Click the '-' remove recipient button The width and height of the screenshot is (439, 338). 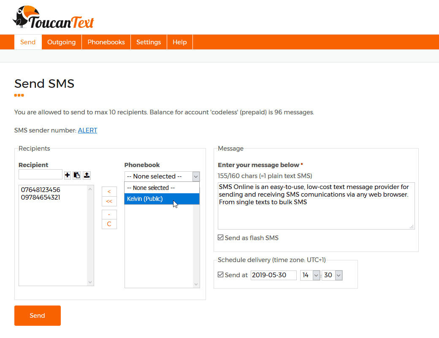click(109, 214)
